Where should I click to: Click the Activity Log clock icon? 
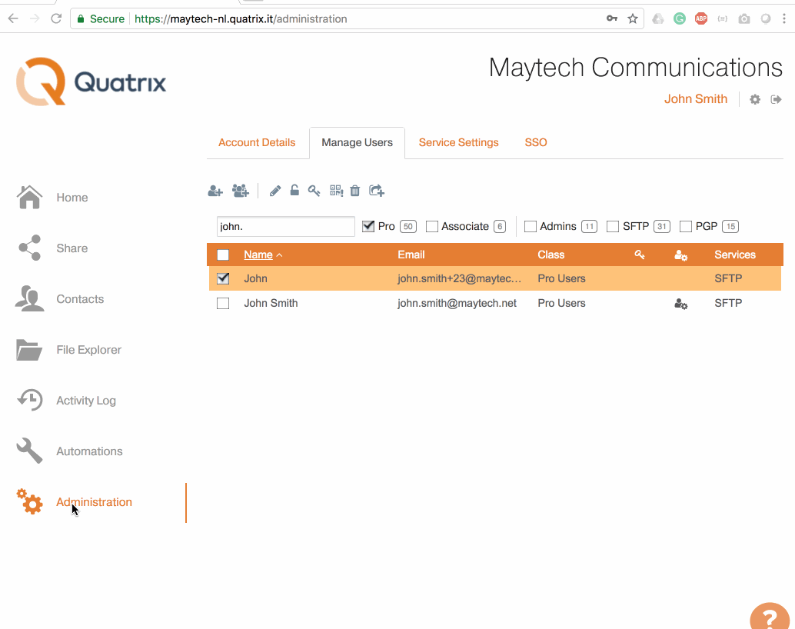29,400
